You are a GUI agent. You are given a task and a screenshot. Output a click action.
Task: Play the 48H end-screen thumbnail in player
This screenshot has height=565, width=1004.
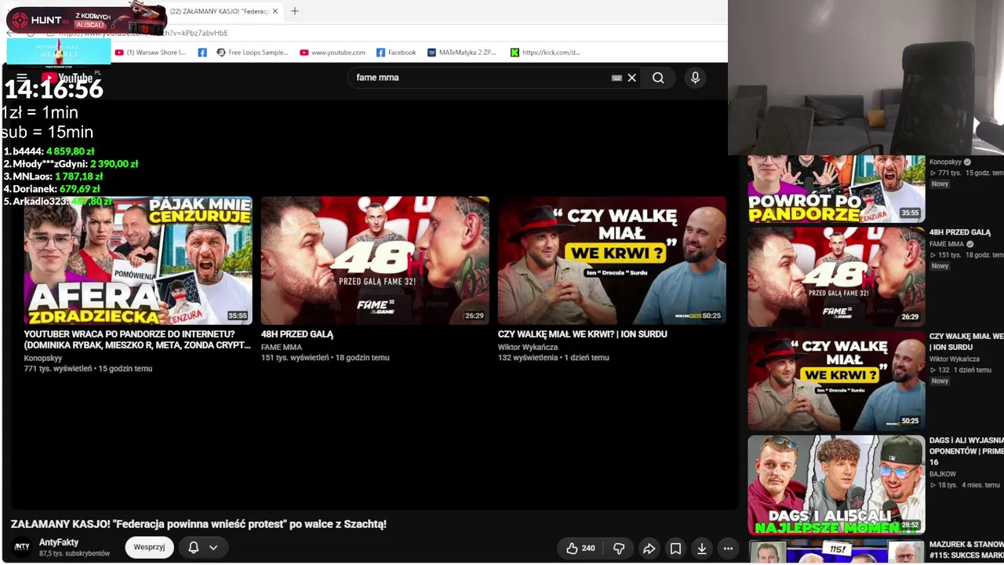point(375,261)
